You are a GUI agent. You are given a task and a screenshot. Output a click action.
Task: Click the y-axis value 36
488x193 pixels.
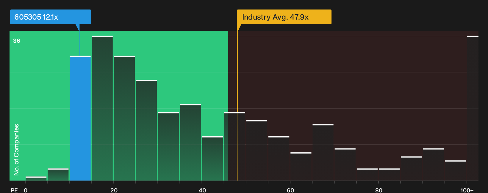[x=17, y=41]
